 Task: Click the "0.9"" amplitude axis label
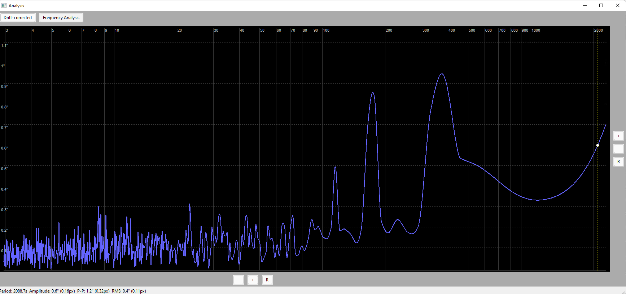pyautogui.click(x=4, y=86)
